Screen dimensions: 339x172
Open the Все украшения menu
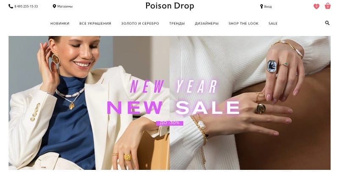pyautogui.click(x=95, y=23)
